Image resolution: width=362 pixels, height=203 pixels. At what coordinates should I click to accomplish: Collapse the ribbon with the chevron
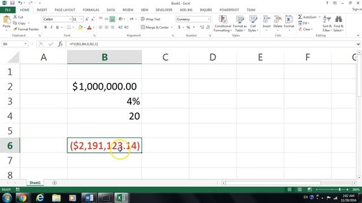(358, 36)
